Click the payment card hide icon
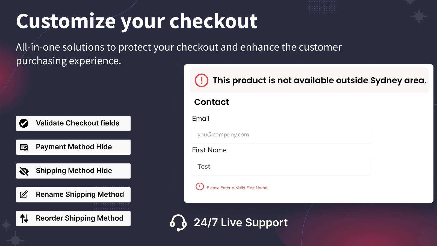The image size is (437, 246). click(24, 147)
